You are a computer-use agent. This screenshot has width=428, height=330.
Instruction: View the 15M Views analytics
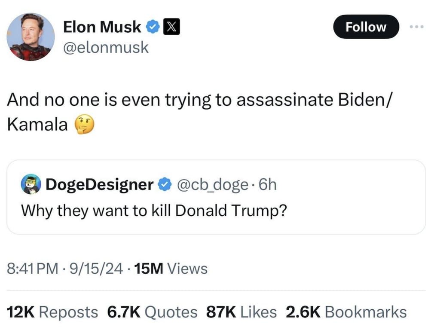[171, 269]
